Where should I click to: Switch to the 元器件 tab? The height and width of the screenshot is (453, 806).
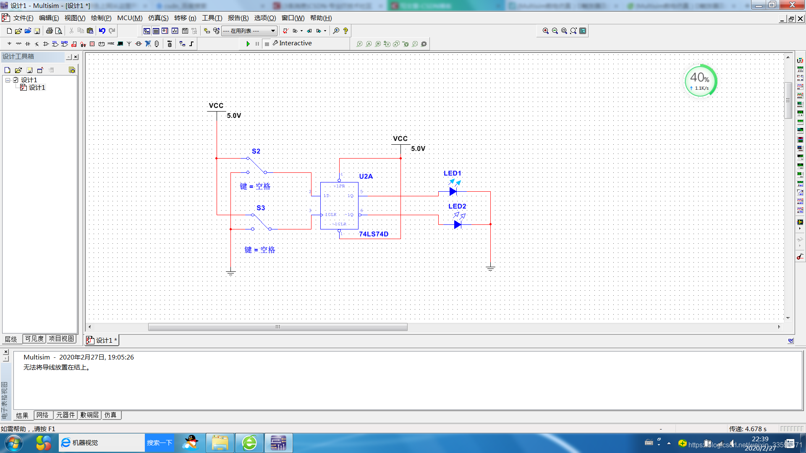click(x=65, y=415)
